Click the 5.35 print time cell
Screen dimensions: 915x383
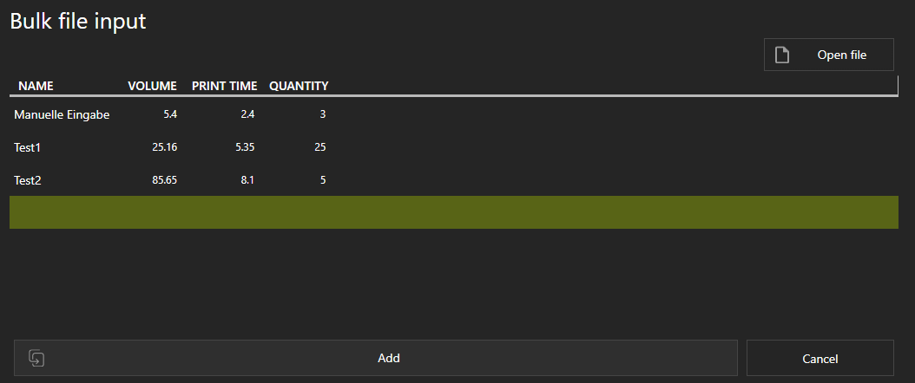245,147
